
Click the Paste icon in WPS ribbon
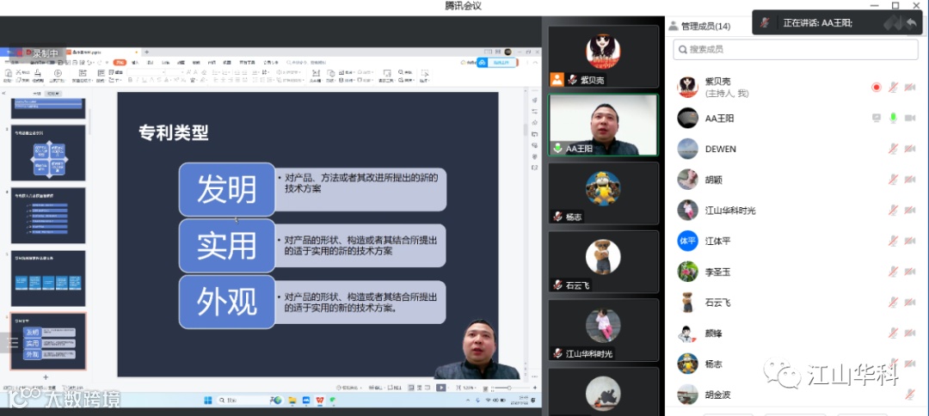(8, 73)
